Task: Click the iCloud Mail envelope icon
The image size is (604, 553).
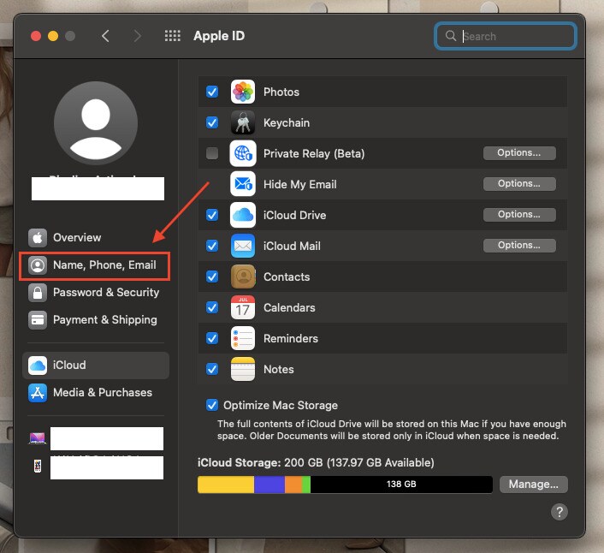Action: (243, 246)
